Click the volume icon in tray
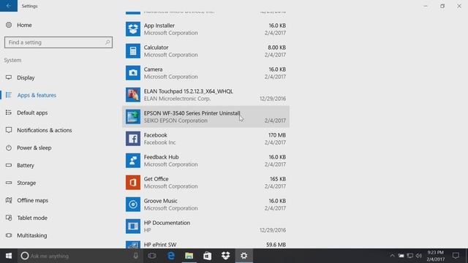 (419, 256)
